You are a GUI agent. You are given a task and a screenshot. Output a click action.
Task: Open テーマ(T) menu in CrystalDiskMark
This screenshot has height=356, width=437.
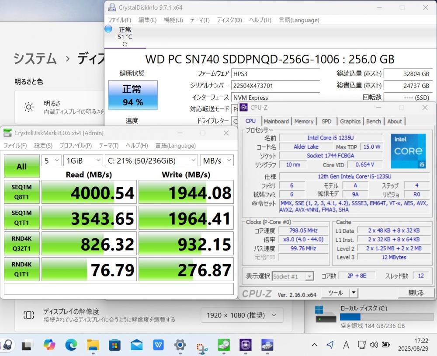[109, 146]
